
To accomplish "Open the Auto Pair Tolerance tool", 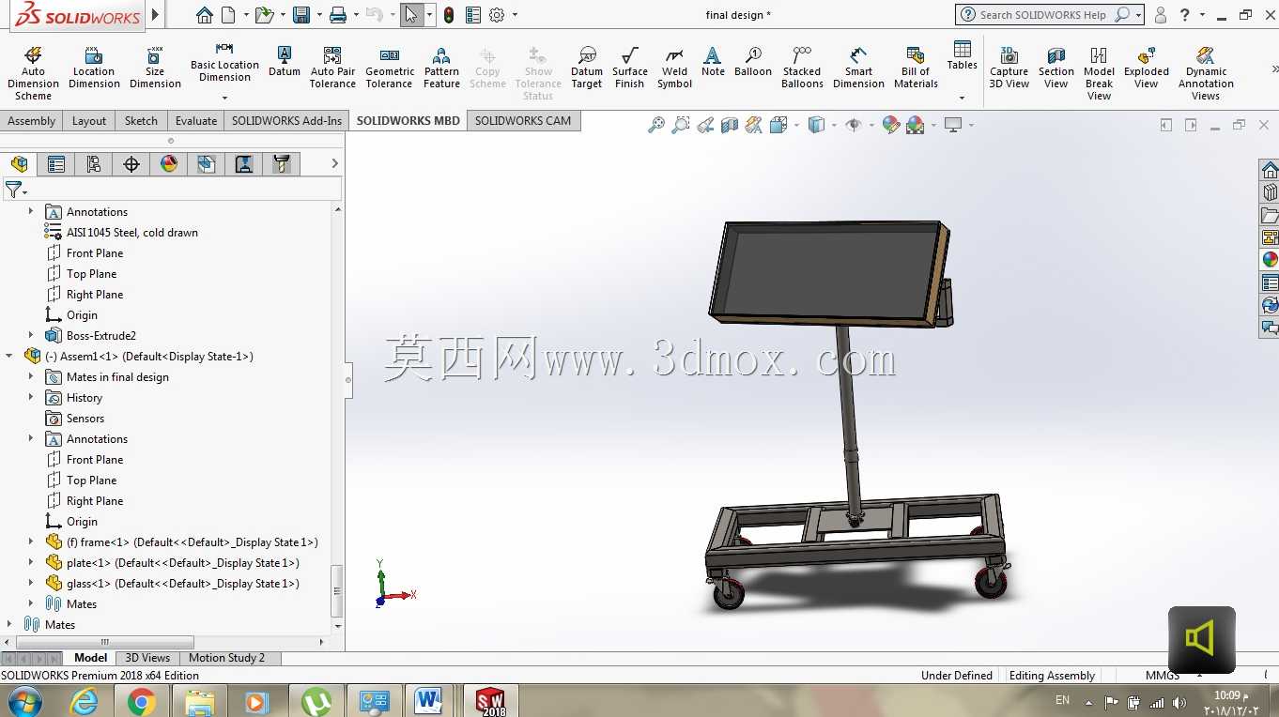I will pyautogui.click(x=332, y=68).
